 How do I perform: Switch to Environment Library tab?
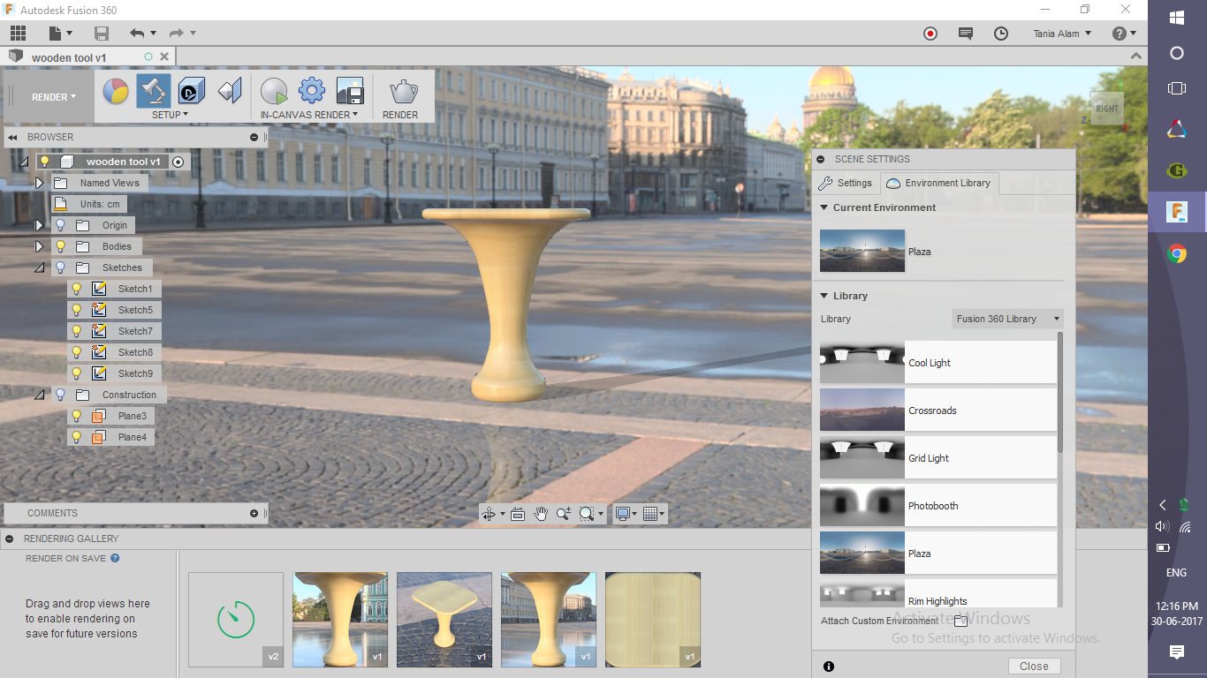938,183
